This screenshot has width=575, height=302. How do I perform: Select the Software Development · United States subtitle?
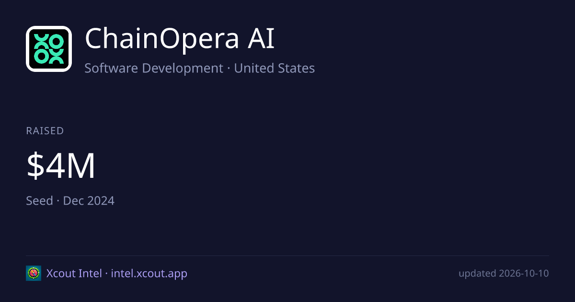tap(199, 68)
